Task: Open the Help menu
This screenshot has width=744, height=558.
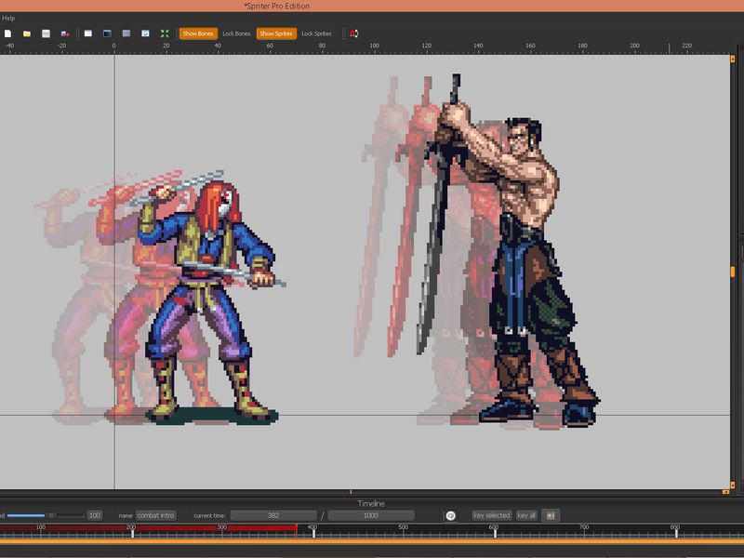Action: click(8, 18)
